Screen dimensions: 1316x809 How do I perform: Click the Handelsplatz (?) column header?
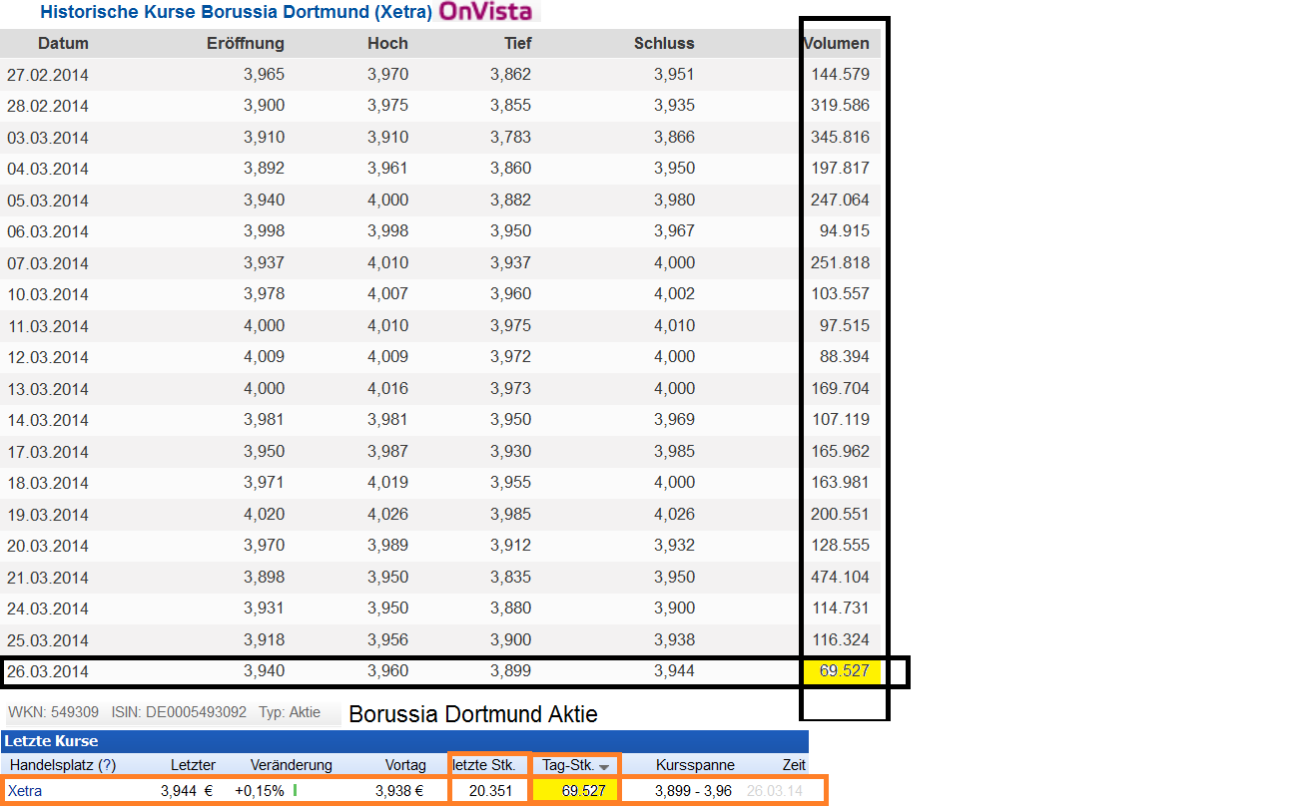[63, 765]
